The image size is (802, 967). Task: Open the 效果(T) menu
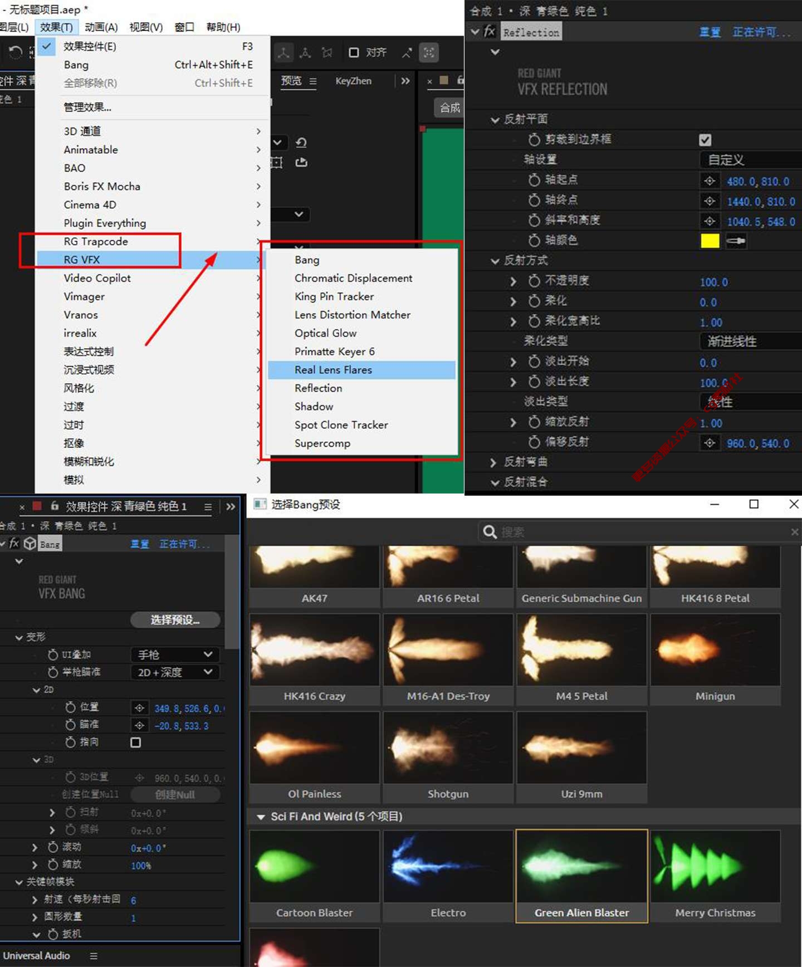(56, 27)
